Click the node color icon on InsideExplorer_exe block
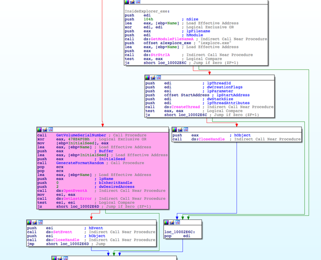321x260 pixels. pos(127,2)
